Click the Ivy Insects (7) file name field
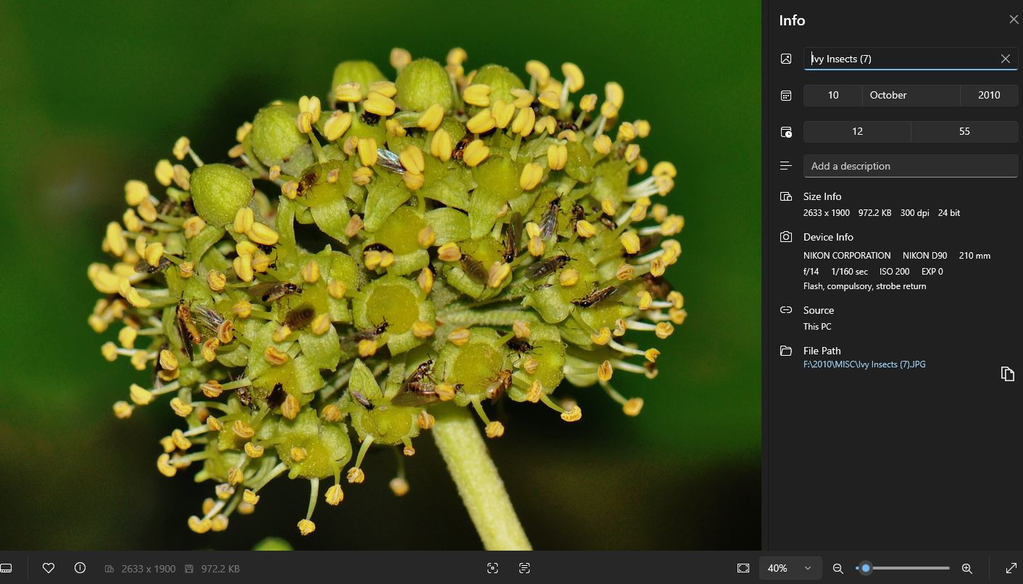1023x584 pixels. 898,59
